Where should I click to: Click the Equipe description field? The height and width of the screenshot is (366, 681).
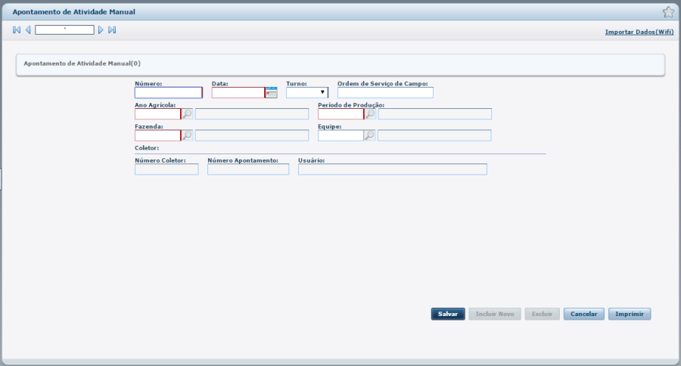[434, 135]
